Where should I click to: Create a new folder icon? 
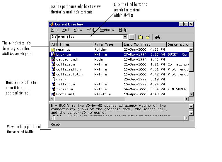click(x=148, y=37)
